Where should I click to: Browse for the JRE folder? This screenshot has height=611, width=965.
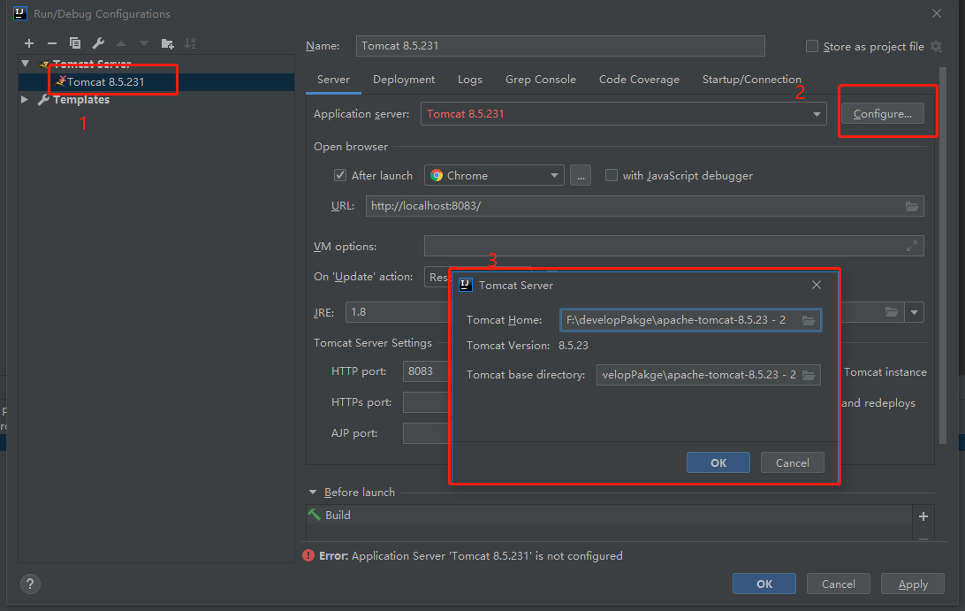pyautogui.click(x=892, y=312)
